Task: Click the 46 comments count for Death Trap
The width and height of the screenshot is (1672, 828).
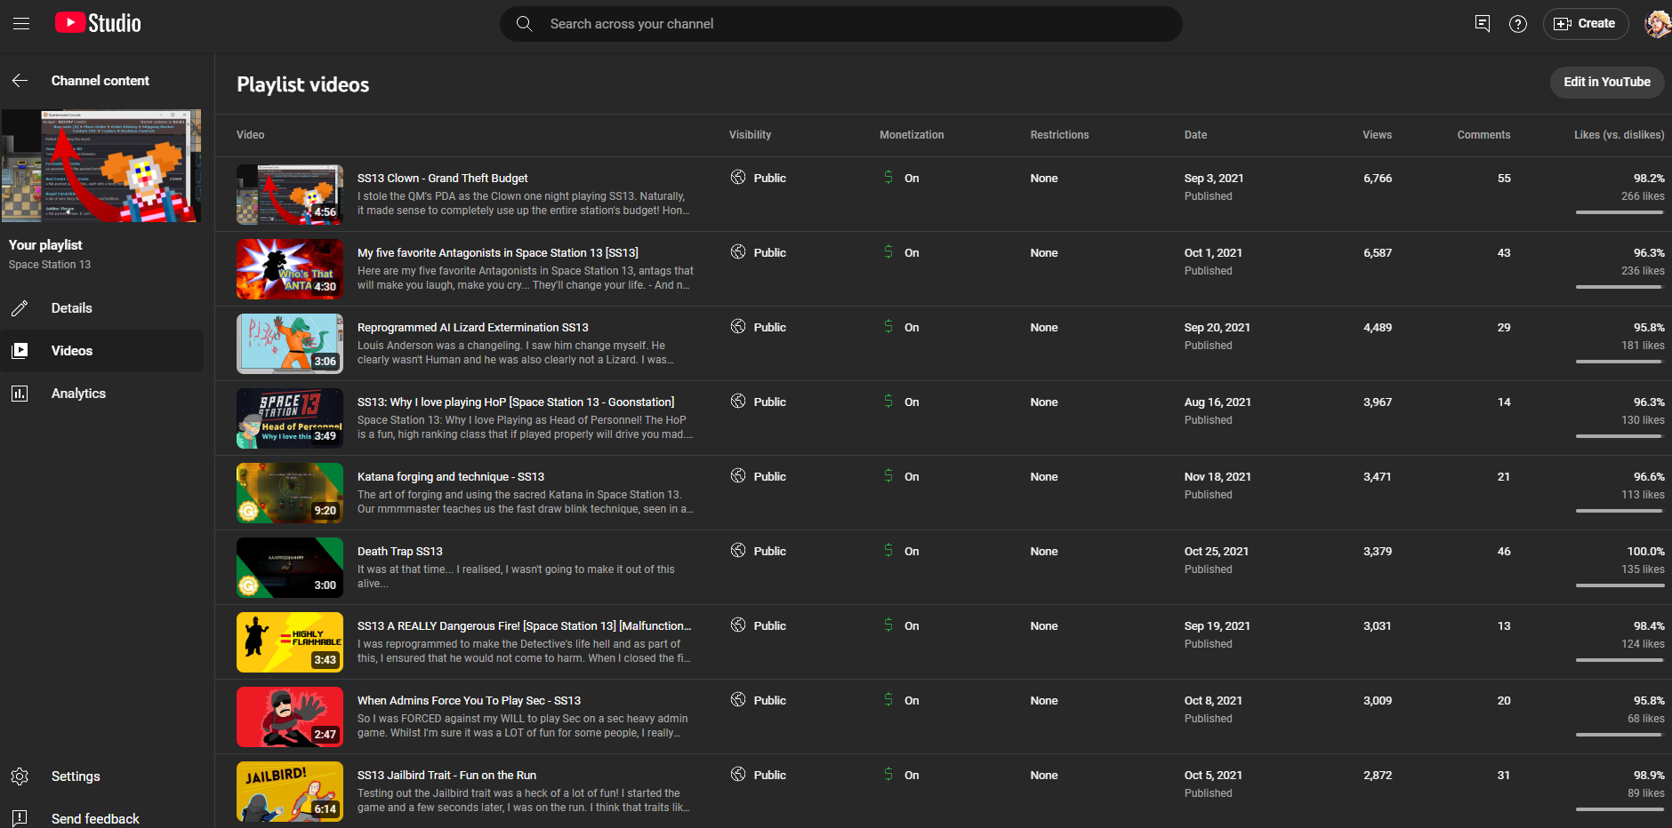Action: pyautogui.click(x=1504, y=552)
